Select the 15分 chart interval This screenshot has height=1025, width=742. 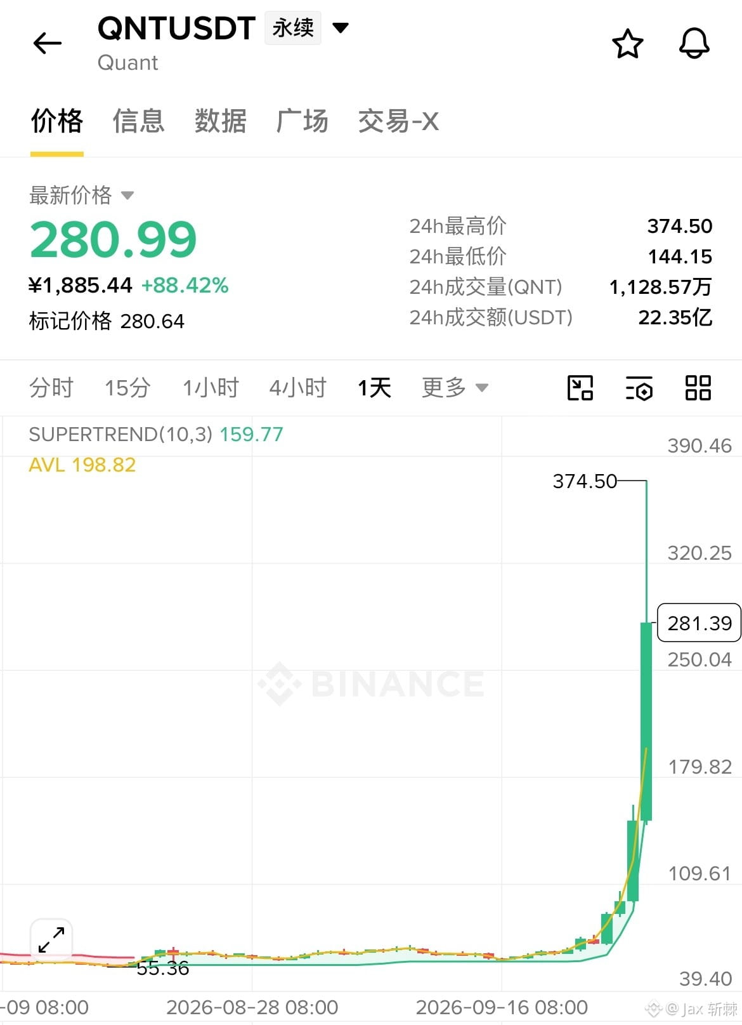pyautogui.click(x=127, y=387)
